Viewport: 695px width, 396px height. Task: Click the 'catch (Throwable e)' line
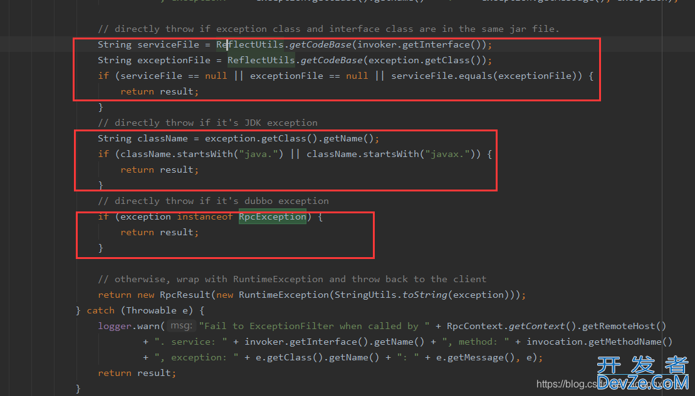point(140,310)
